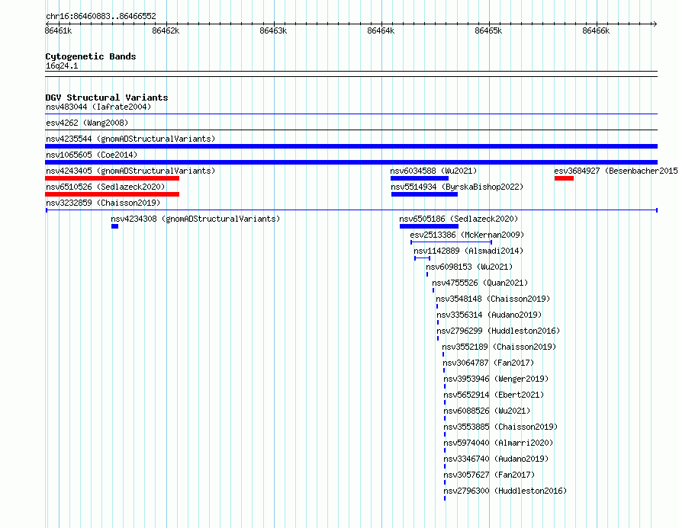
Task: Select the esv2513386 bracketed span glyph
Action: (x=451, y=242)
